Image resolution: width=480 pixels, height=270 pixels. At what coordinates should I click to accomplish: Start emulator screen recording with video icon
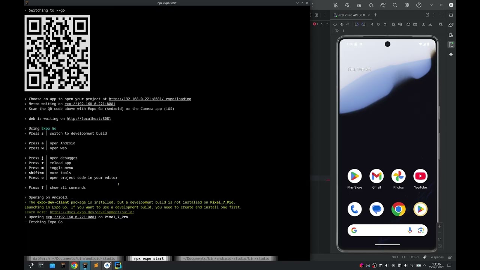coord(415,24)
